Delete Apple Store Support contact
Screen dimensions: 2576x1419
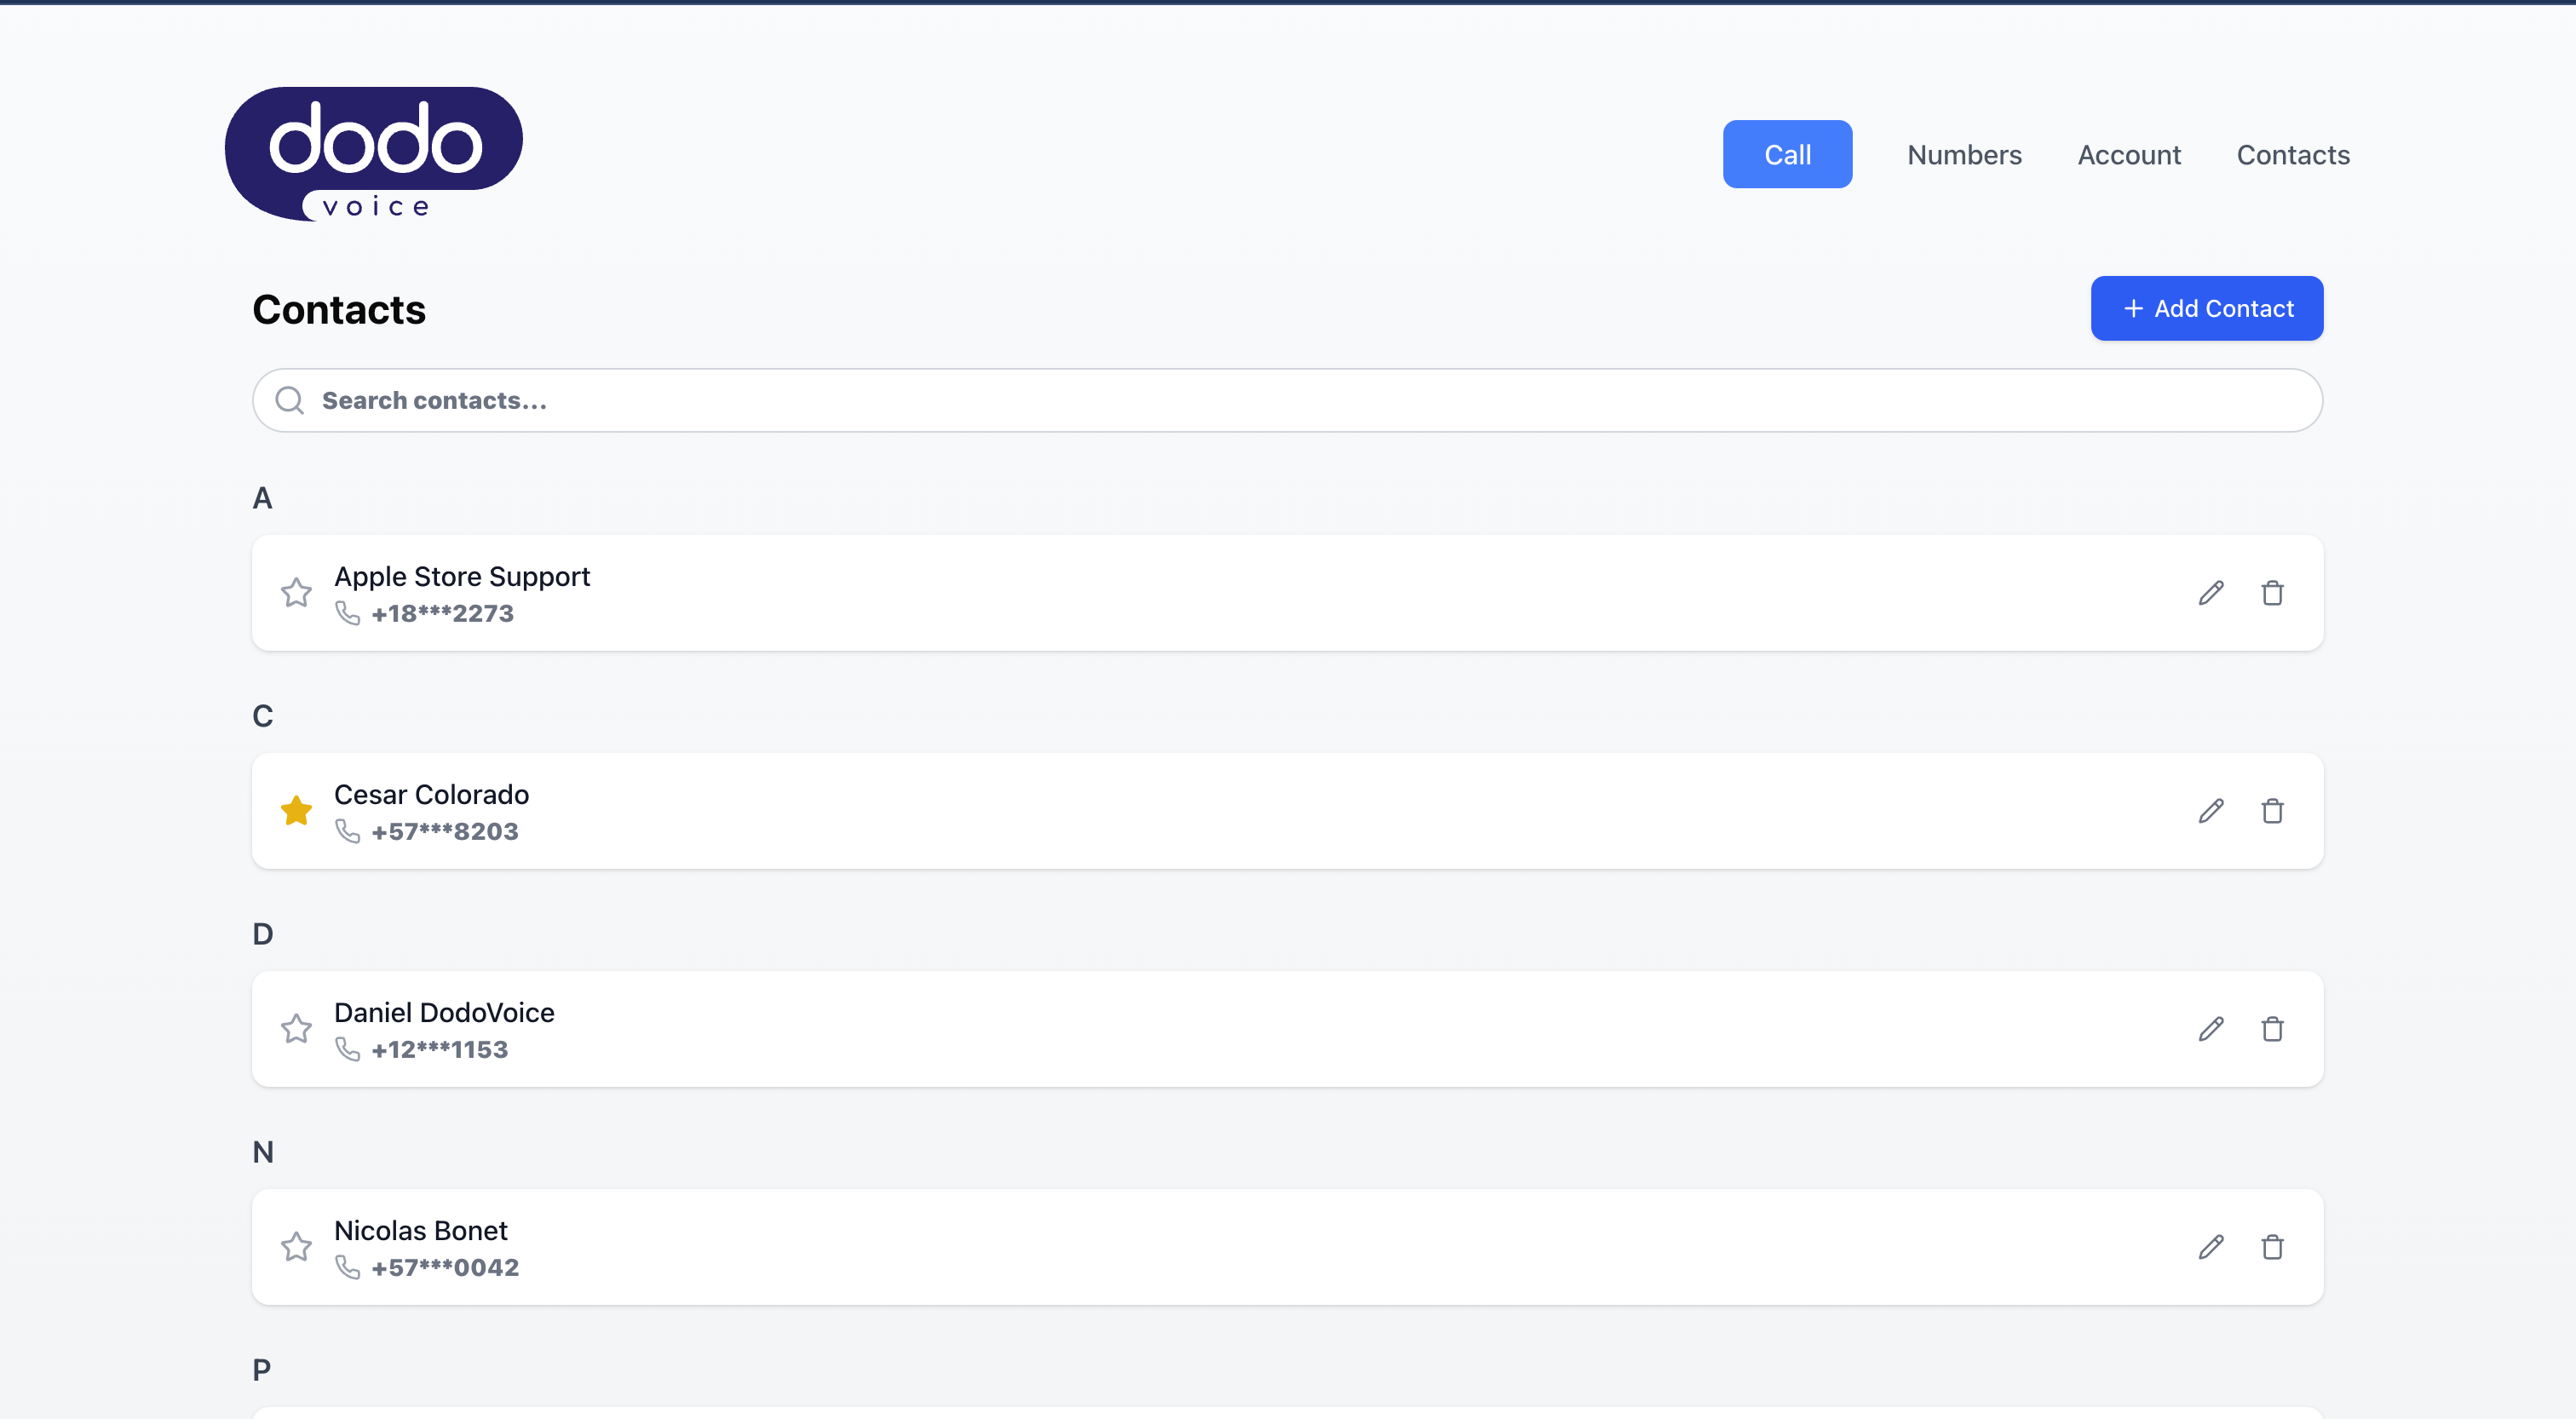tap(2272, 593)
